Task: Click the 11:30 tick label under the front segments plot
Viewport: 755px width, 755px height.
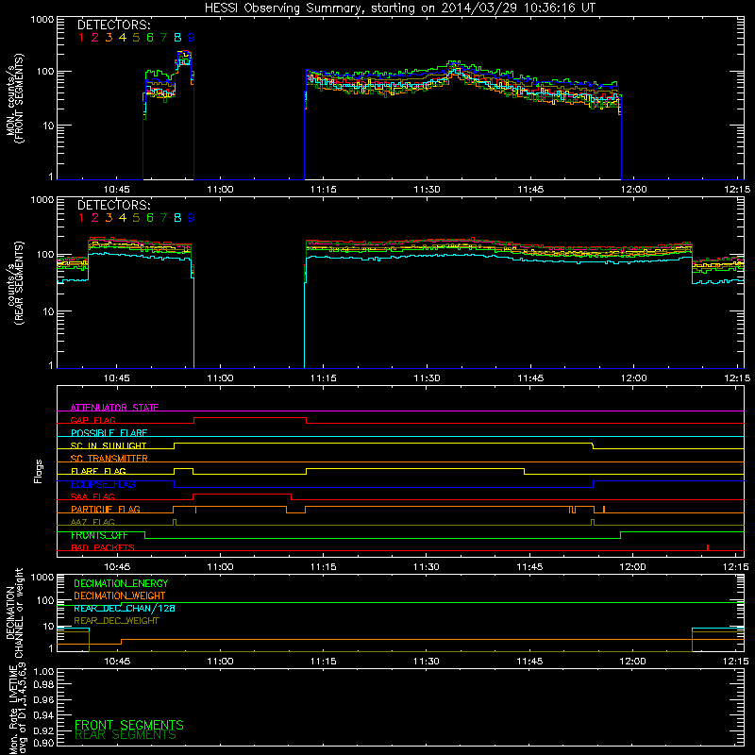Action: click(427, 190)
